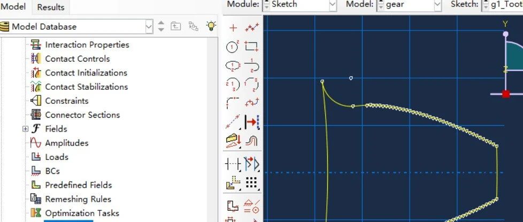Select the tangent arc tool
This screenshot has width=523, height=222.
click(252, 66)
